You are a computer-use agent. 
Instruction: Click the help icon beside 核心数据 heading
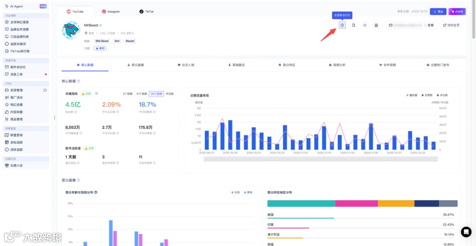(78, 81)
